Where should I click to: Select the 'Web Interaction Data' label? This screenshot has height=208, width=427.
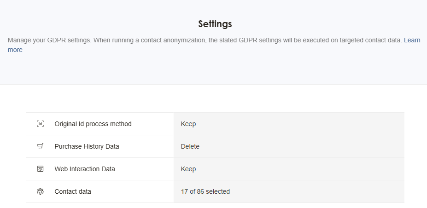click(x=85, y=169)
